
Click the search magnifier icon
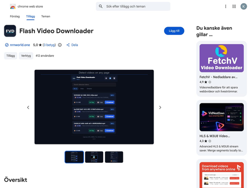click(x=100, y=6)
